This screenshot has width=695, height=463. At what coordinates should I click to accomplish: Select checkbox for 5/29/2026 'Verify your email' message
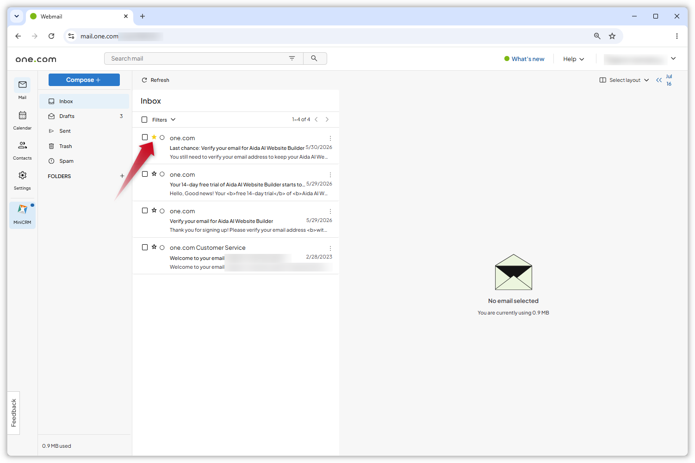click(145, 210)
